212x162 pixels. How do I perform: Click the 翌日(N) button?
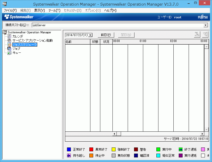(126, 35)
